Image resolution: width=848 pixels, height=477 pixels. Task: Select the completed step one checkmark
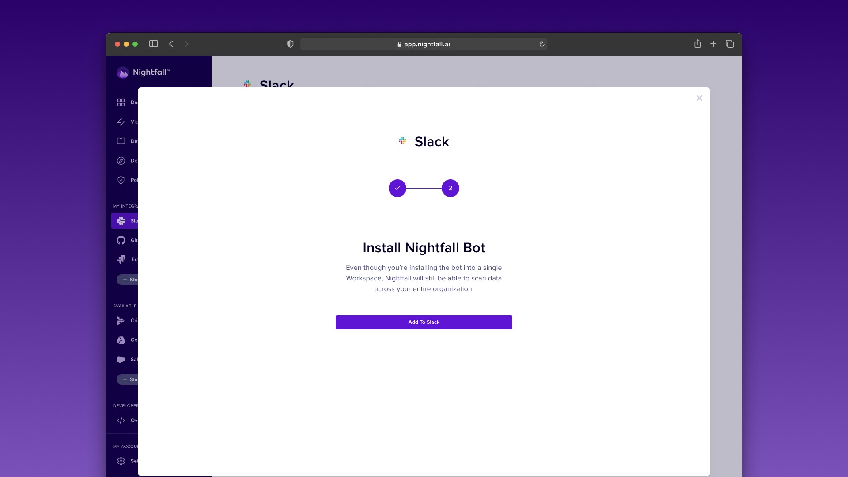[397, 188]
